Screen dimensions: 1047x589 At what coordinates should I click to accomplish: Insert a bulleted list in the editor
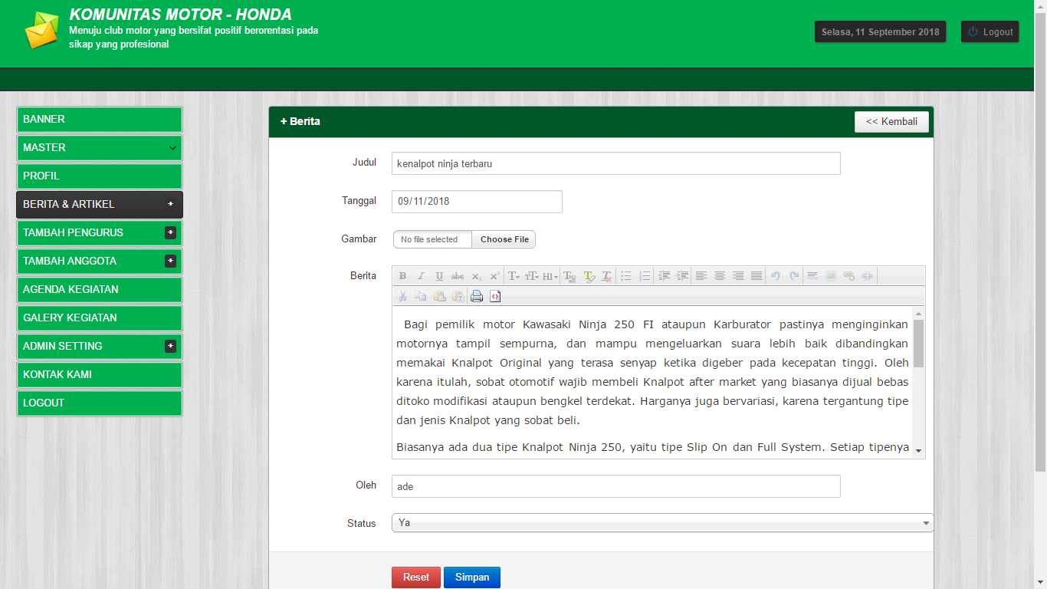coord(626,276)
